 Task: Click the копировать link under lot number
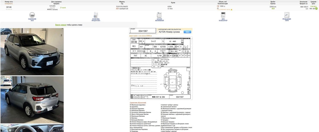click(x=9, y=4)
